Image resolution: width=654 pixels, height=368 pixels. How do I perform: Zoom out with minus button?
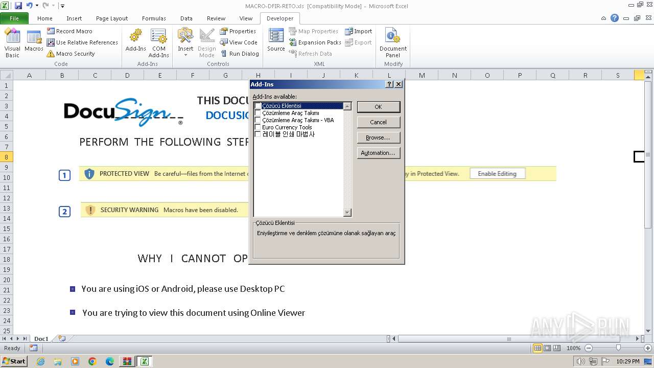[x=588, y=348]
